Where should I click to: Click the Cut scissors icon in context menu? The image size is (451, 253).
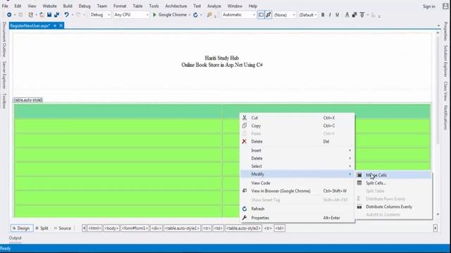[245, 117]
